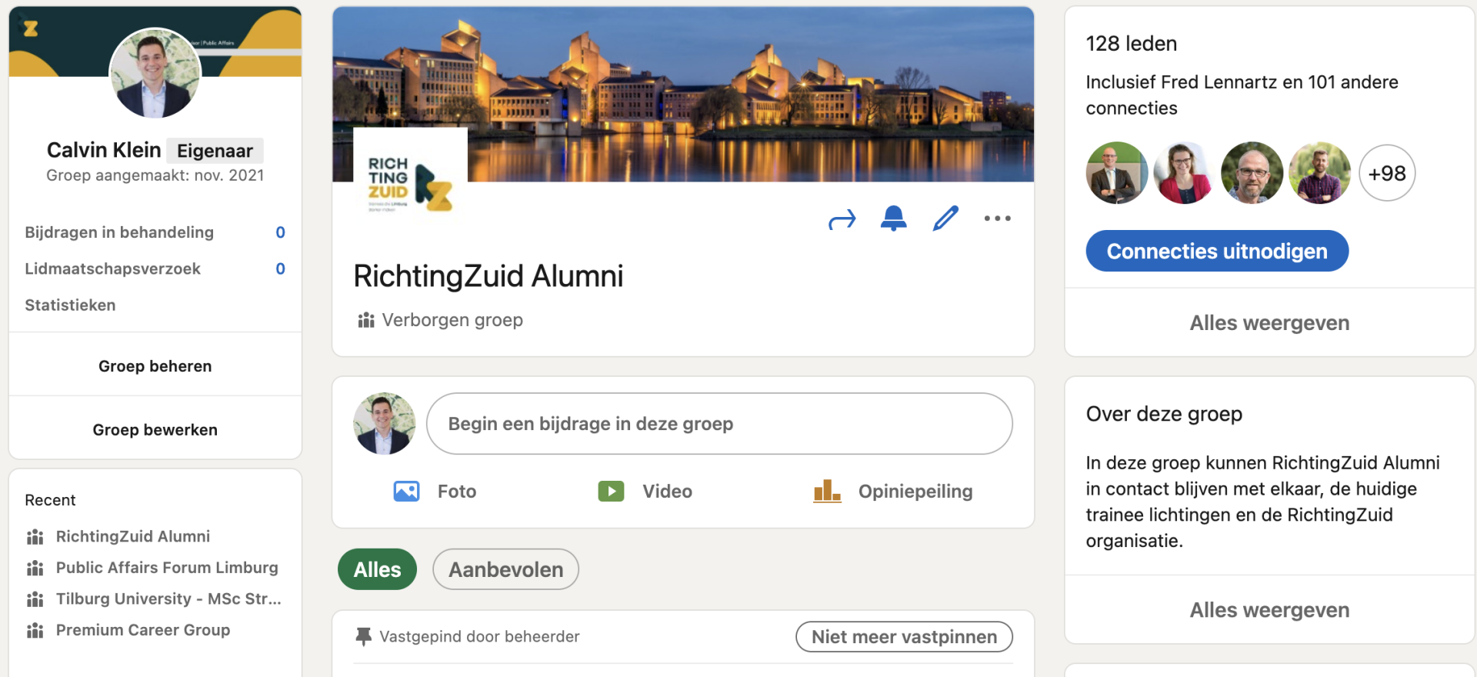This screenshot has width=1477, height=677.
Task: Add a video to the post
Action: pos(645,491)
